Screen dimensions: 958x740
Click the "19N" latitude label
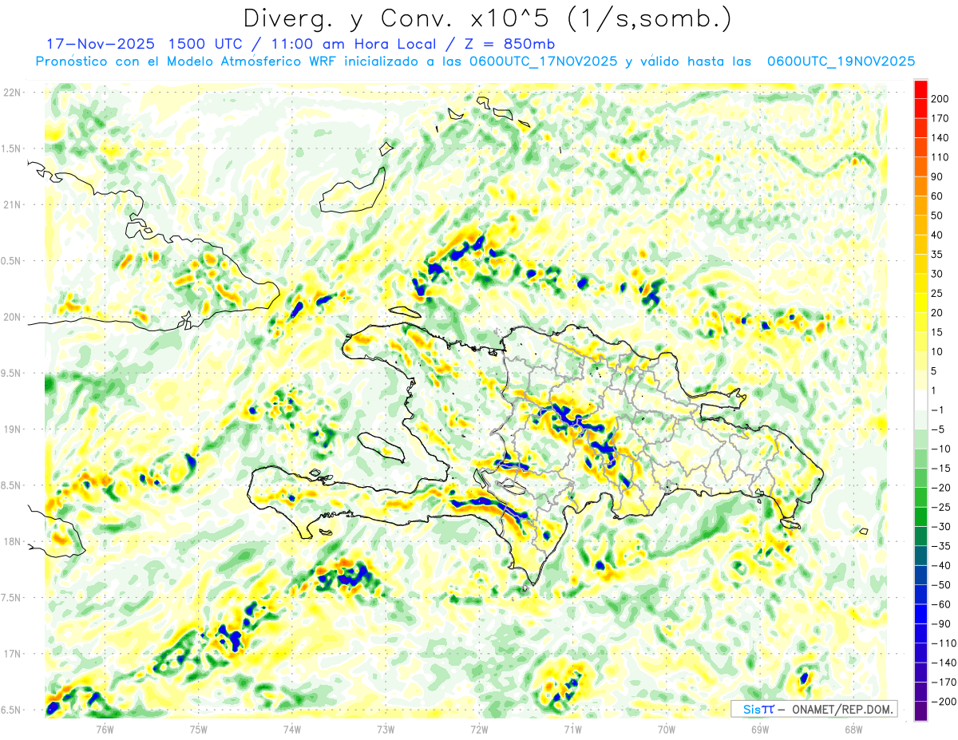(x=12, y=429)
